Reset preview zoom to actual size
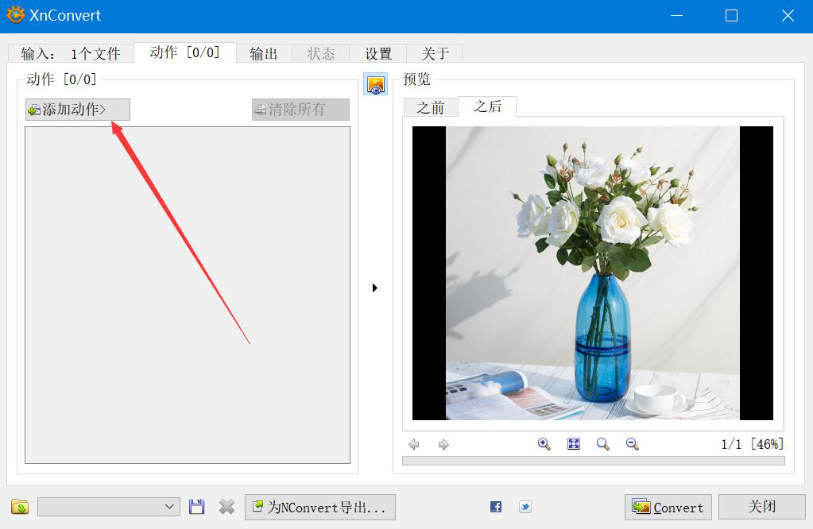 (x=602, y=443)
